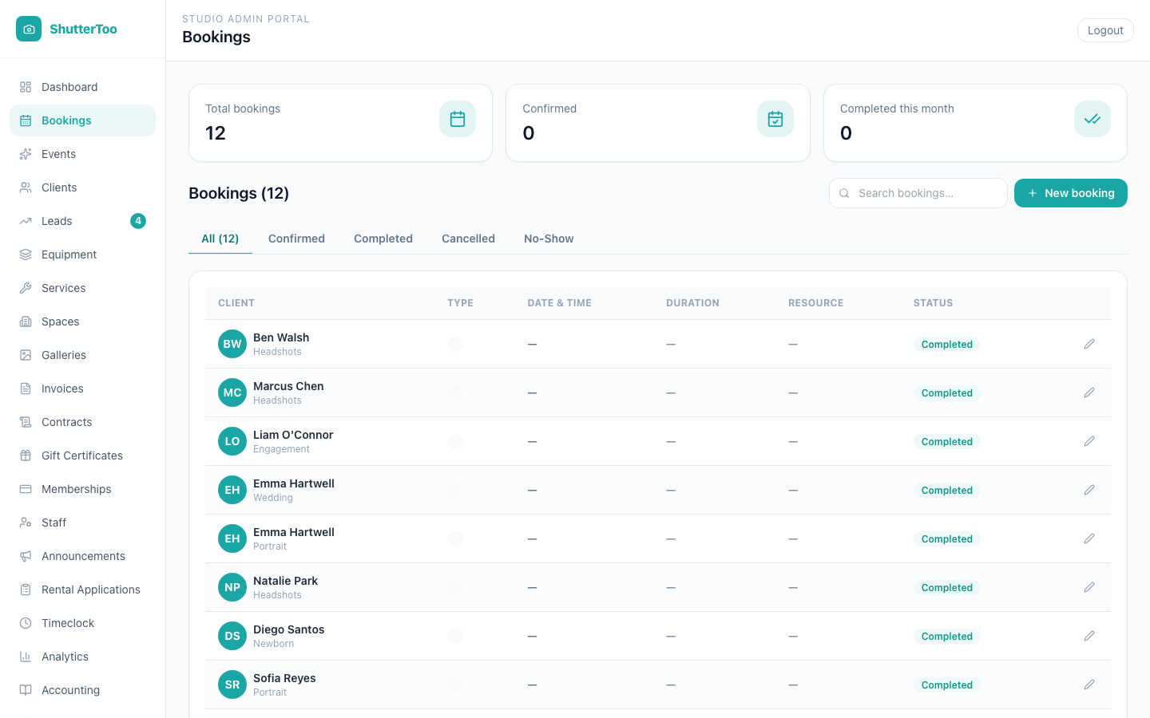Click the LO avatar for Liam O'Connor
Viewport: 1150px width, 718px height.
coord(232,441)
